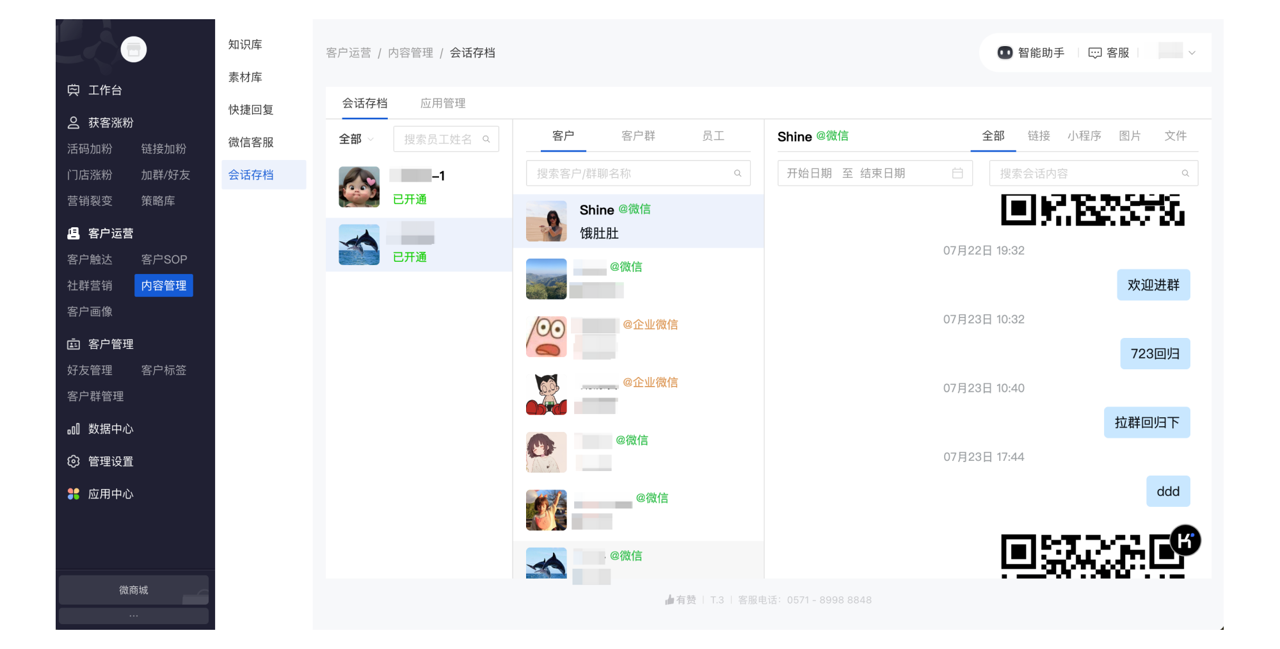Click the 获客涨粉 person icon

click(74, 123)
